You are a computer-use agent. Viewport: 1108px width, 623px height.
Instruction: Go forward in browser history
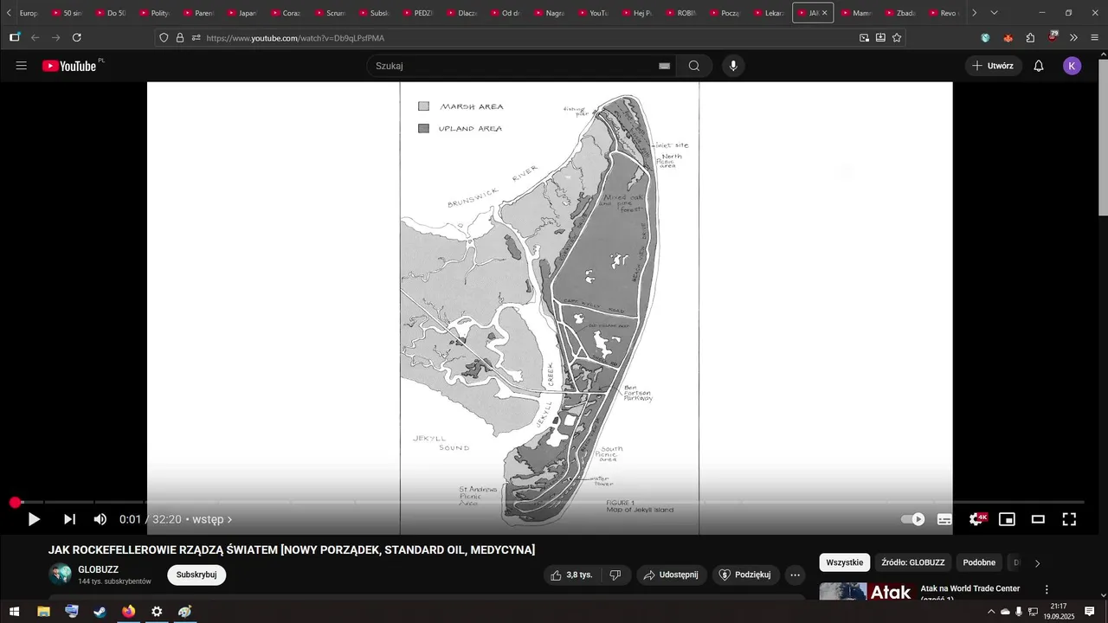pyautogui.click(x=56, y=37)
